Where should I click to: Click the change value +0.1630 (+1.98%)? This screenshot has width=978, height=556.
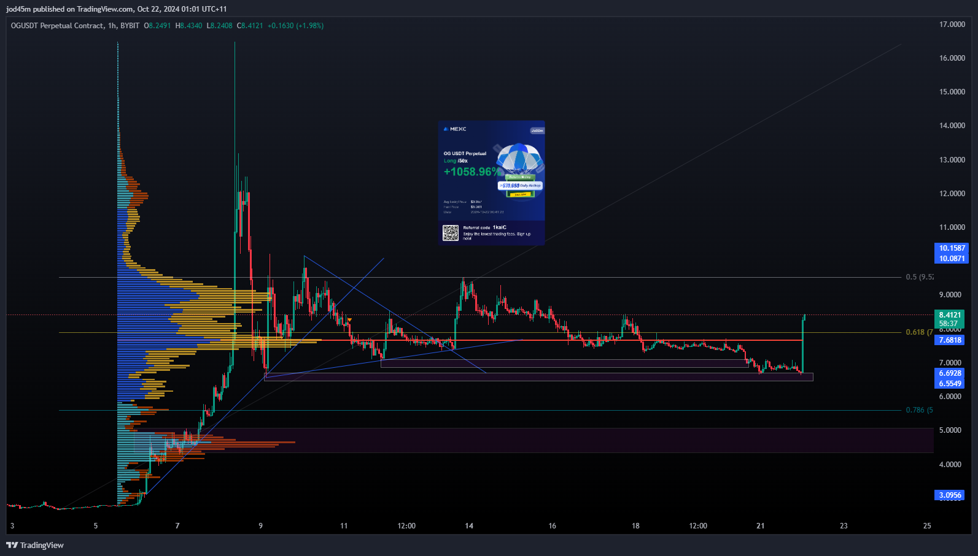coord(295,26)
